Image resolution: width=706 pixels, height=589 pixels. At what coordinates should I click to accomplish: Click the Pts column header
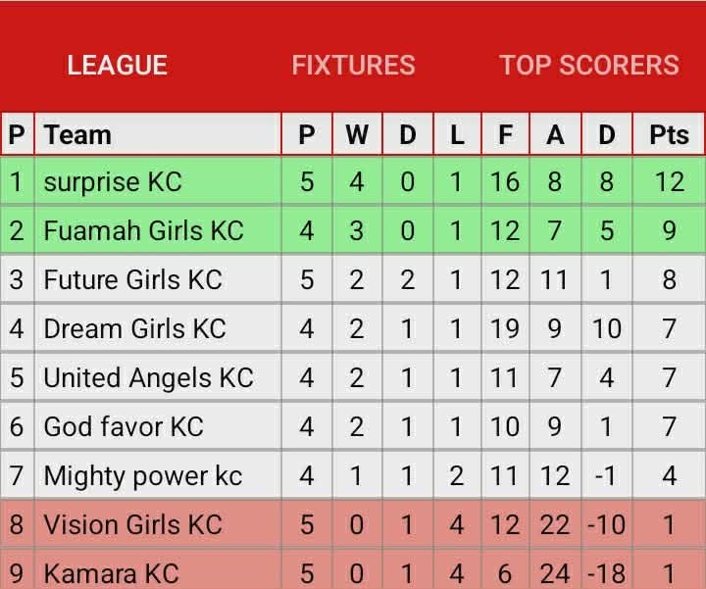(x=669, y=134)
